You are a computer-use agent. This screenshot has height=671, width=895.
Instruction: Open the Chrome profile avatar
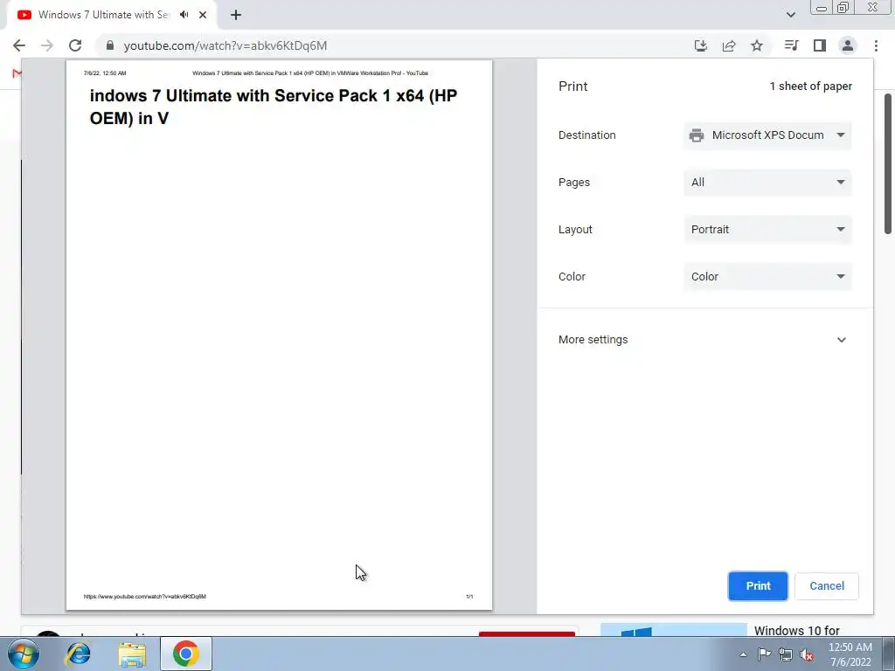pos(848,45)
